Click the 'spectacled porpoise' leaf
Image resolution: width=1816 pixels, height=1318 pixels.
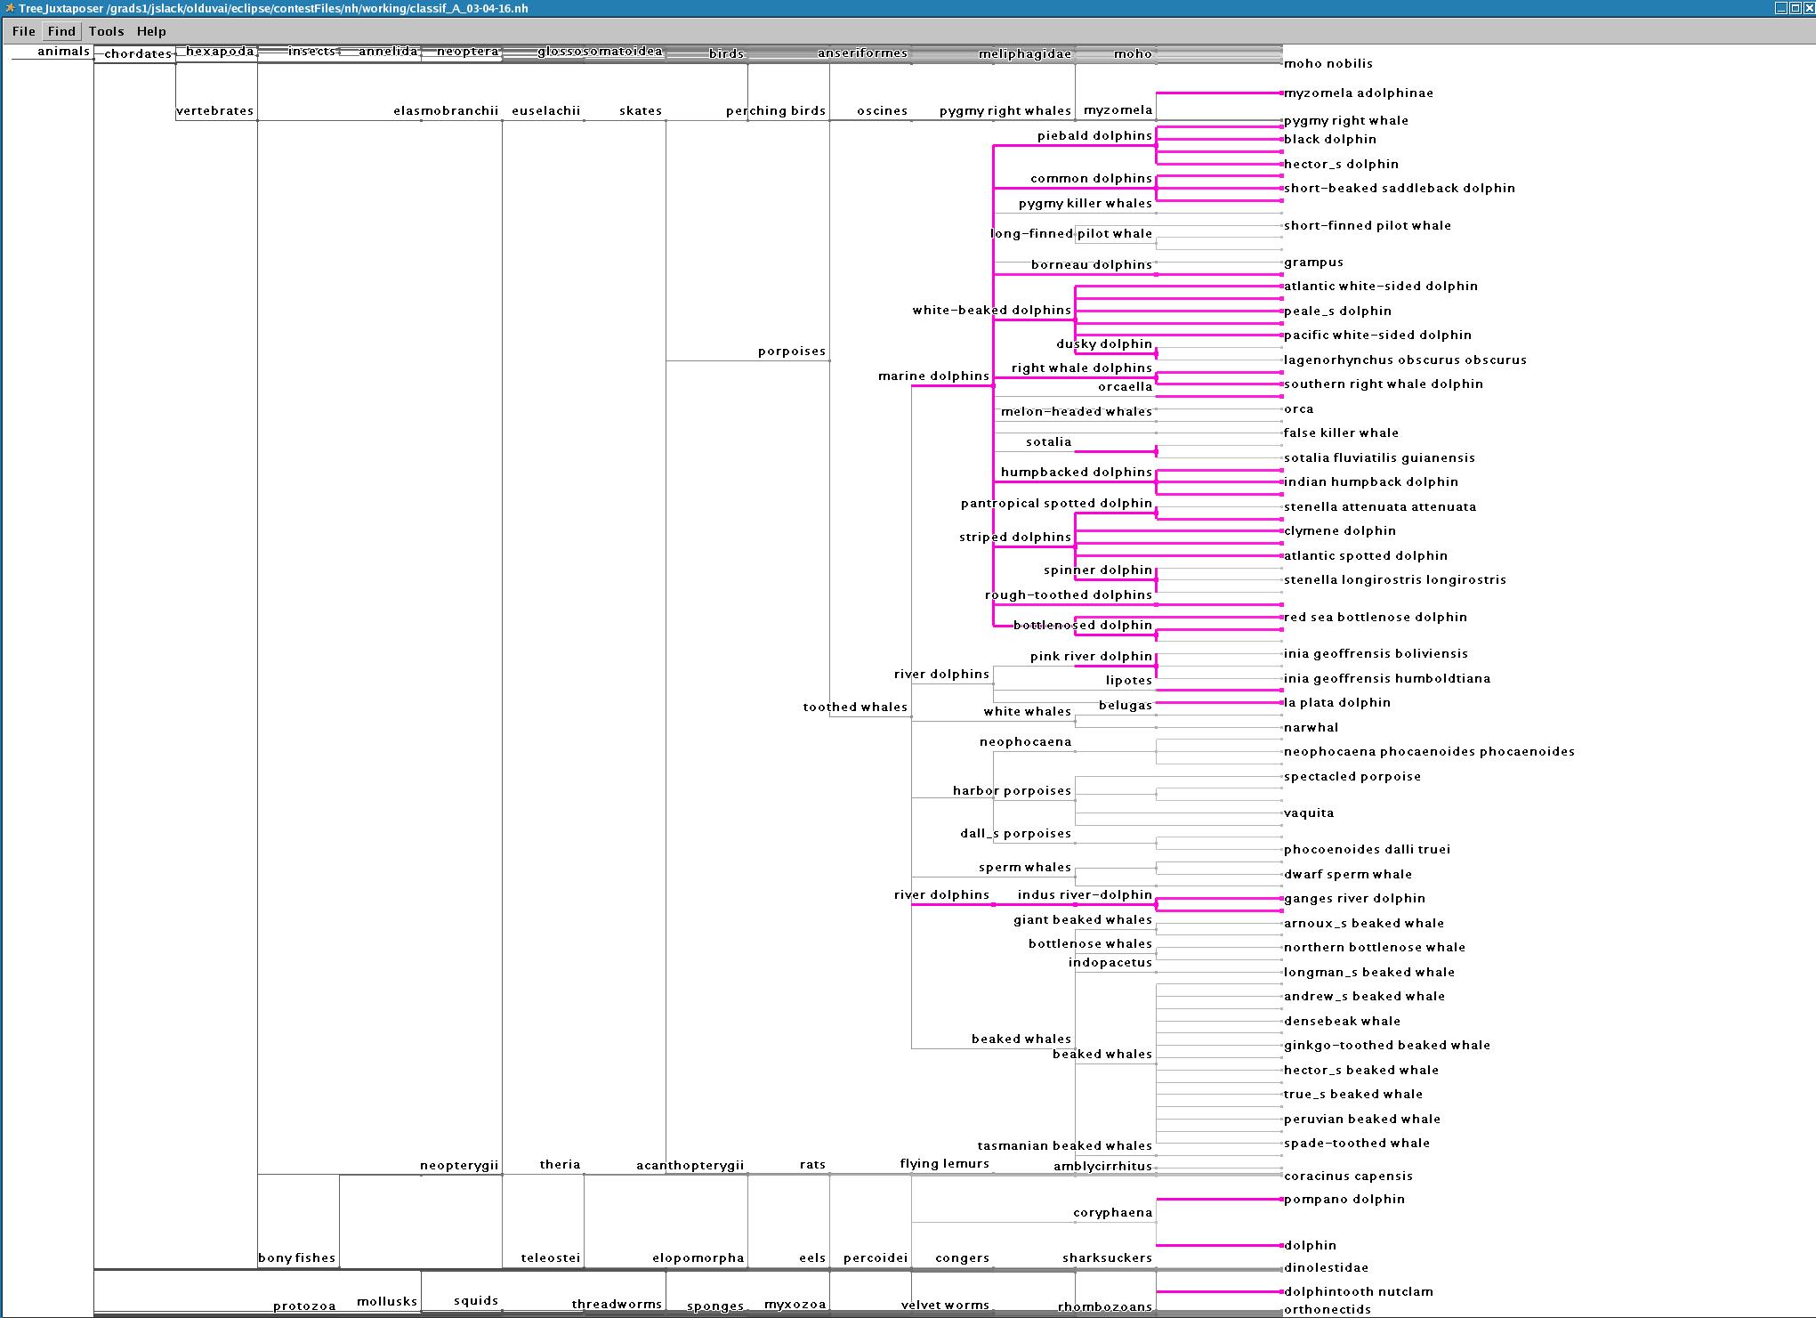click(x=1352, y=777)
